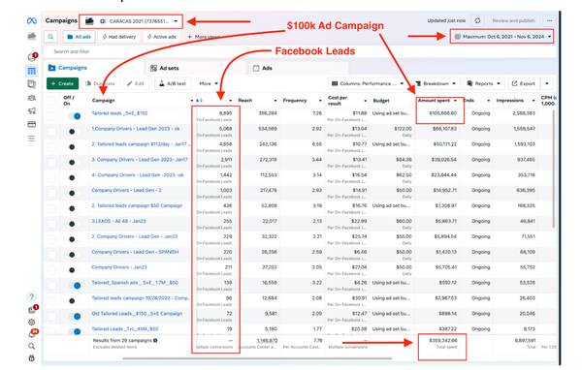Click the search magnifier beside All ads
582x370 pixels.
pyautogui.click(x=50, y=37)
